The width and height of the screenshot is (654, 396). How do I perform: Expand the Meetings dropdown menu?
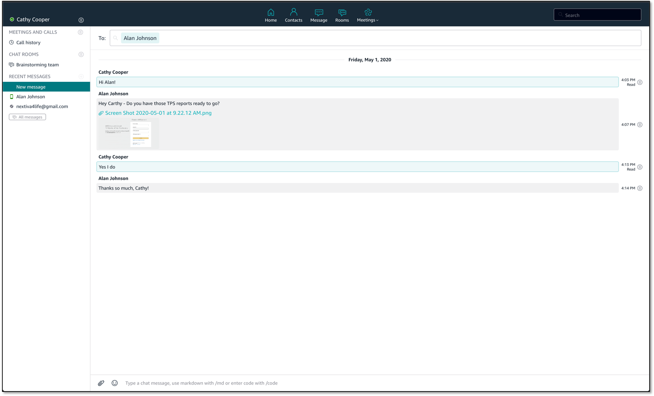coord(367,16)
